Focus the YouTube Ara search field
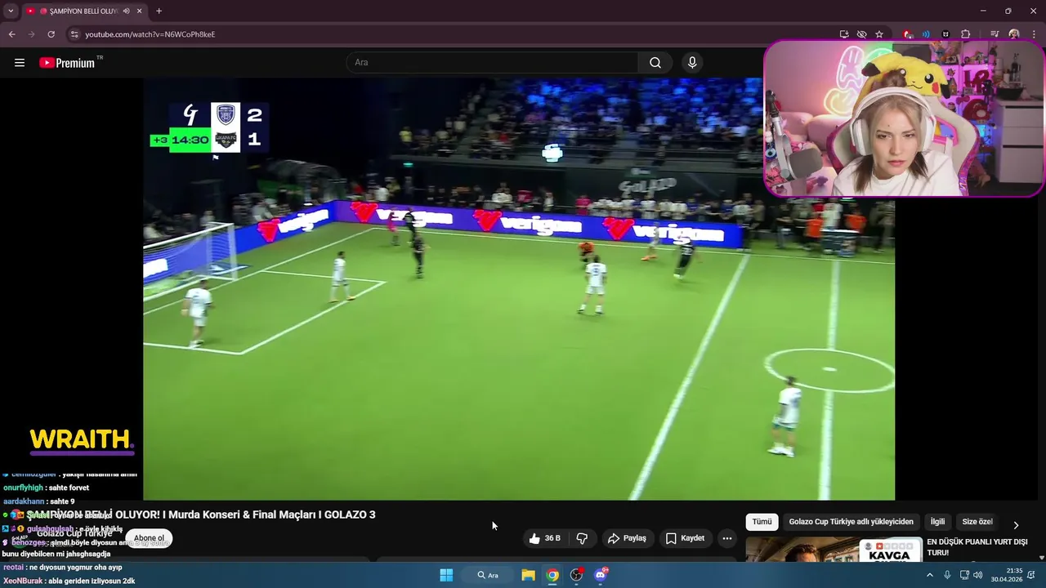Viewport: 1046px width, 588px height. [x=492, y=63]
